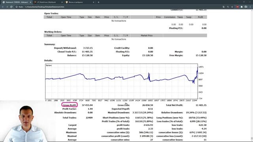Click the Long Positions won value
The image size is (253, 142).
198,118
